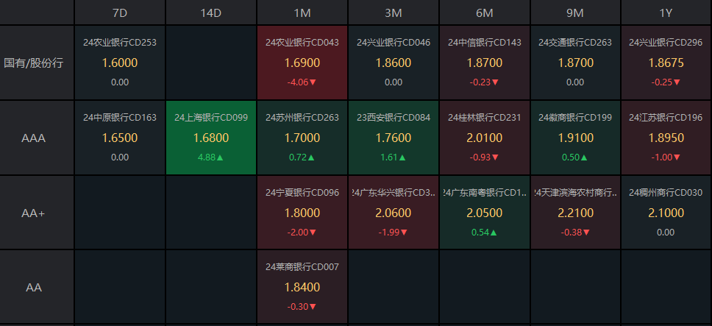Click the 2.2100 yield for 天津滨海农村商行
The image size is (712, 326).
click(575, 213)
